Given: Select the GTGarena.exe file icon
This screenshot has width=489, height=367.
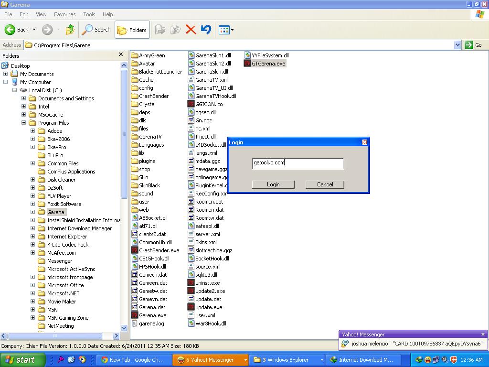Looking at the screenshot, I should click(247, 64).
